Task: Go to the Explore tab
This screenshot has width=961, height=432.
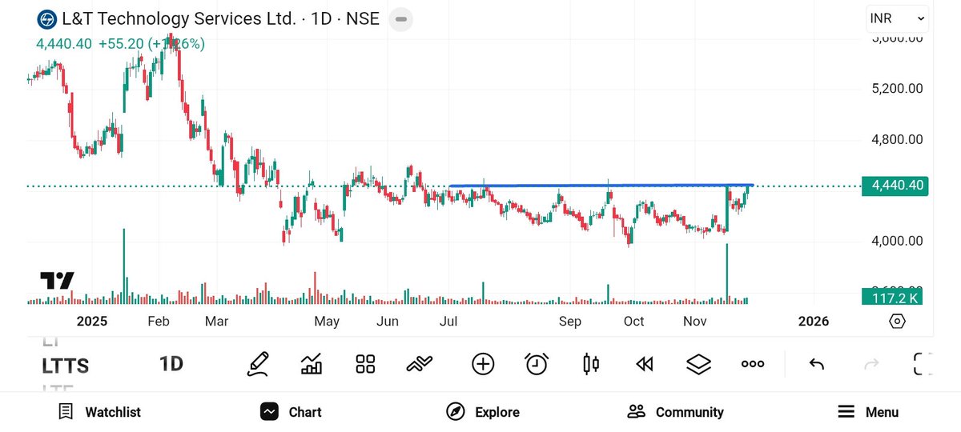Action: [483, 412]
